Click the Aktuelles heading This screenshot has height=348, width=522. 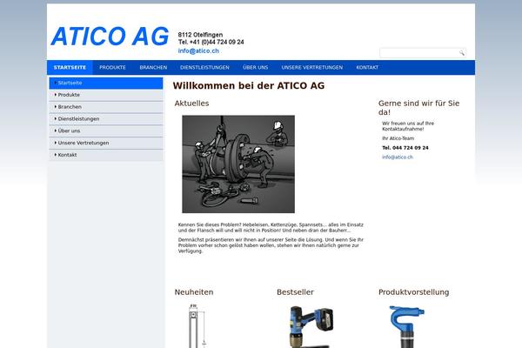pyautogui.click(x=191, y=104)
